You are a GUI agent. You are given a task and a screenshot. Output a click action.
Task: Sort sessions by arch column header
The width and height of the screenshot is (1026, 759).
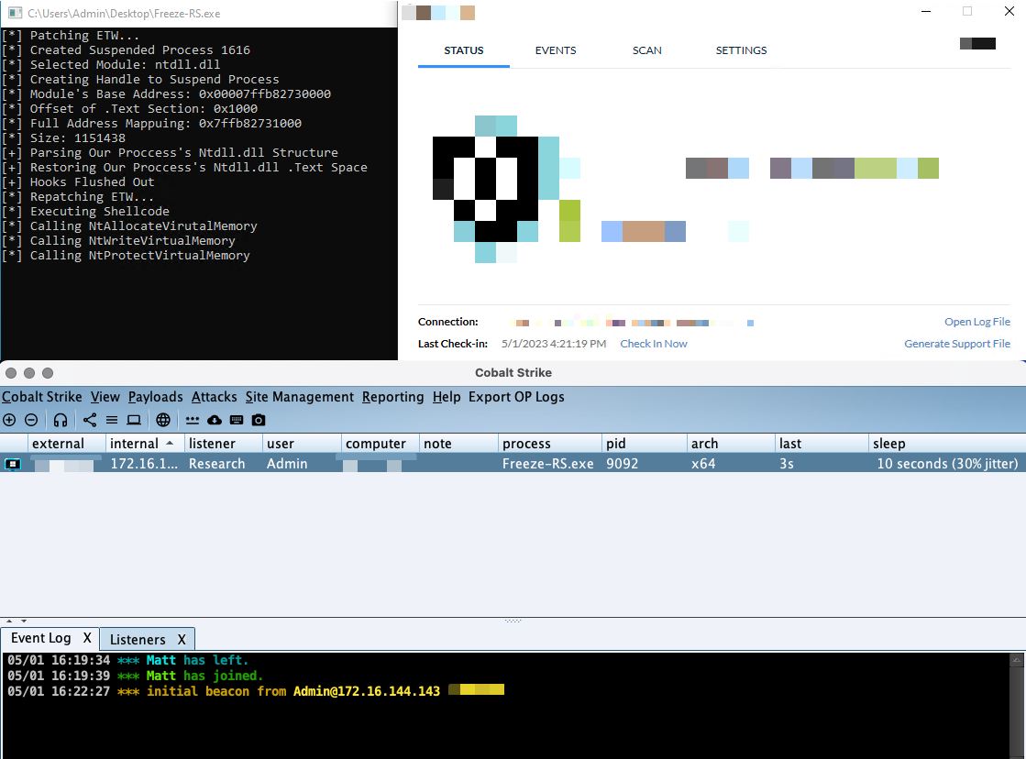pyautogui.click(x=730, y=444)
